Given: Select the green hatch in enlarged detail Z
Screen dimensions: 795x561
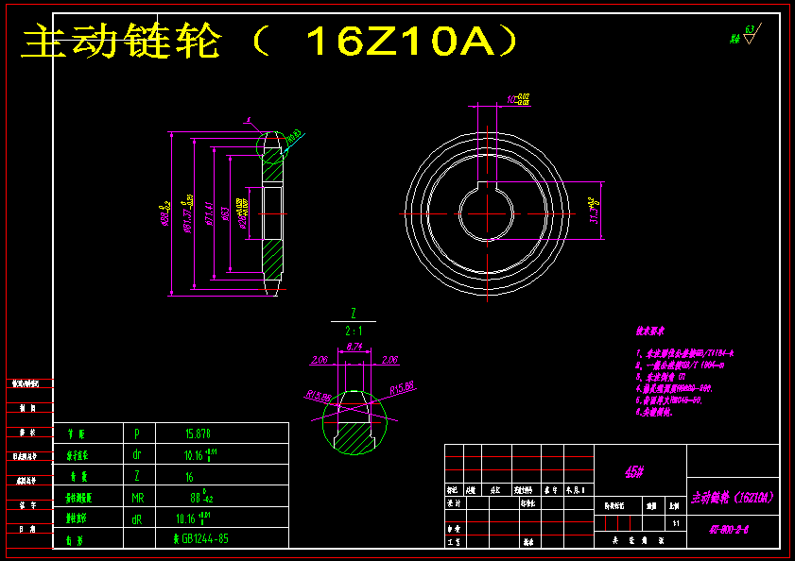Looking at the screenshot, I should pos(354,437).
